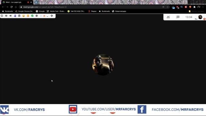206x116 pixels.
Task: Bookmark this page with the star icon
Action: 167,7
